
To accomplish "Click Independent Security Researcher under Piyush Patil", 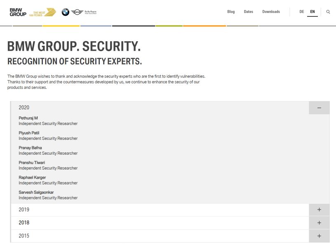I will [x=48, y=138].
